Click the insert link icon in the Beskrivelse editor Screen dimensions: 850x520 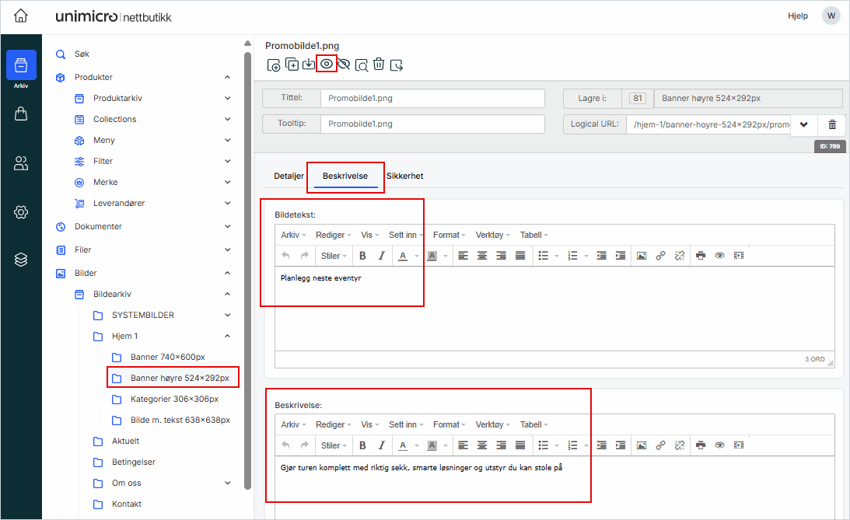click(x=660, y=445)
